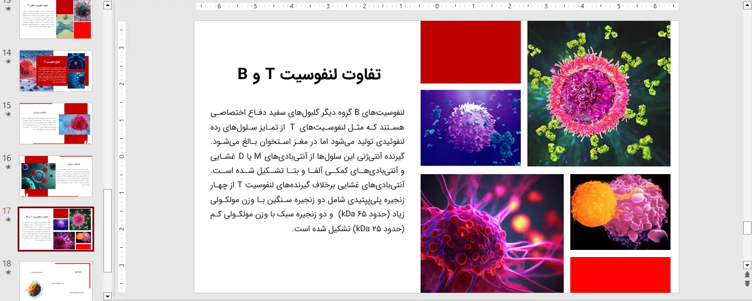Select the red rectangle above the purple cell image
The width and height of the screenshot is (752, 301).
pyautogui.click(x=470, y=52)
